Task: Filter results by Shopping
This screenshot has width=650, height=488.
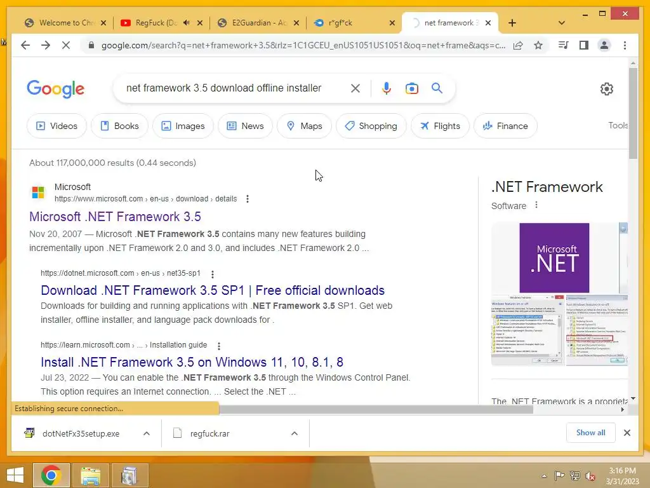Action: [x=371, y=126]
